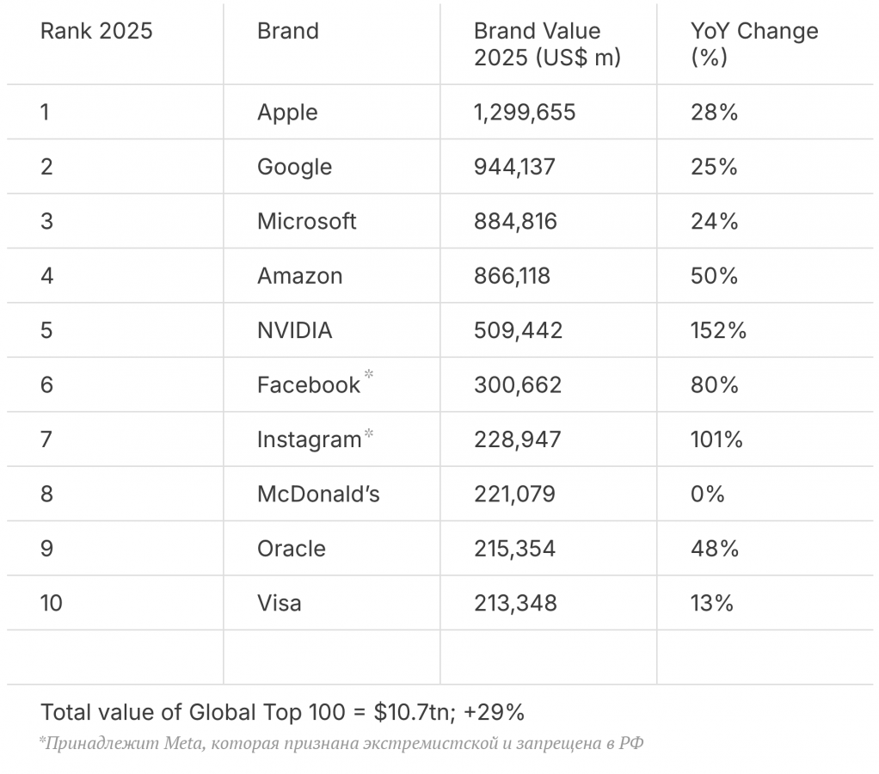
Task: Select the Google brand cell
Action: tap(294, 167)
